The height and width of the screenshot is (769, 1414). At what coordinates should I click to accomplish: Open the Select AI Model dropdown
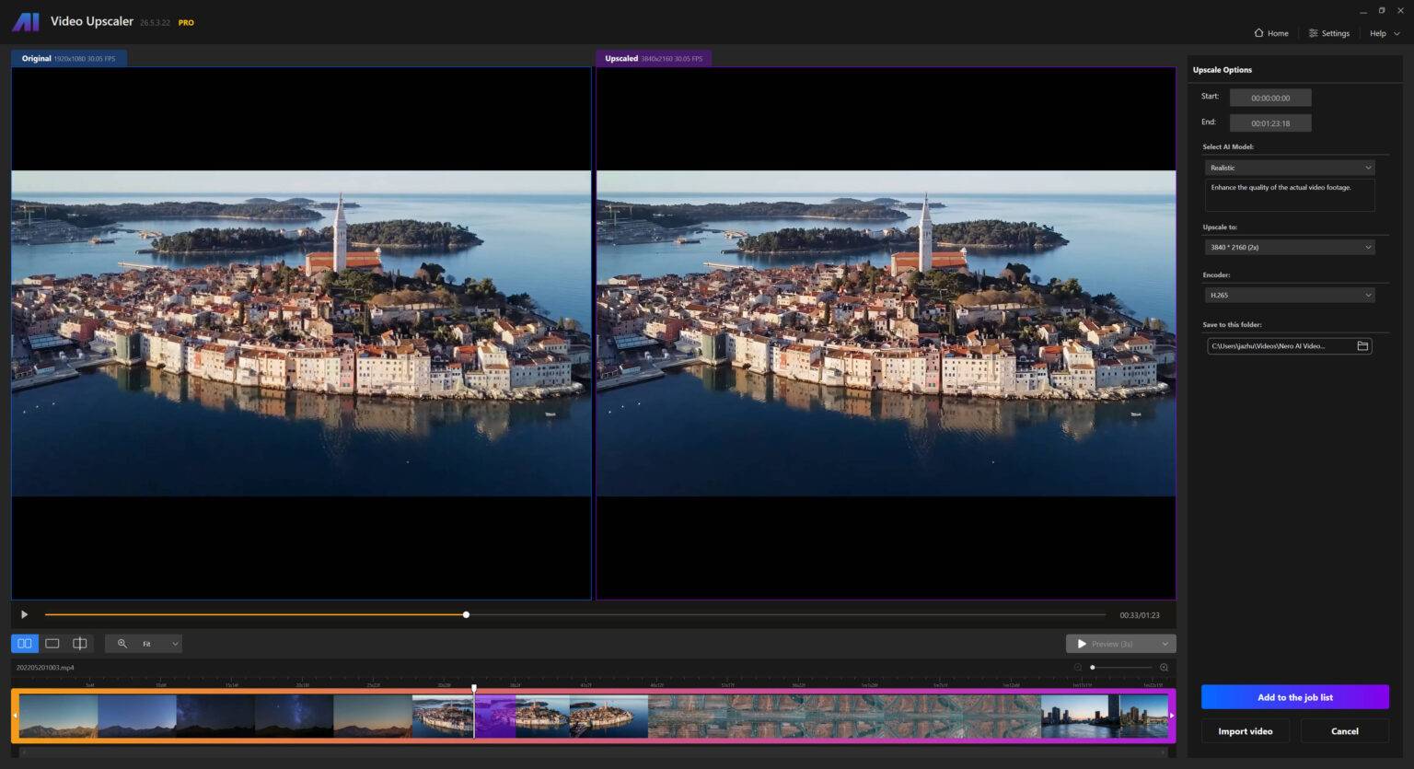tap(1289, 168)
